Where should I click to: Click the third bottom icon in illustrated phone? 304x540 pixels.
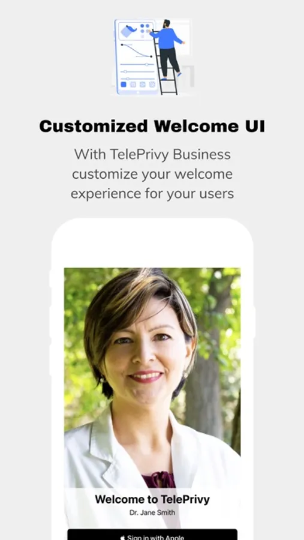pyautogui.click(x=142, y=85)
